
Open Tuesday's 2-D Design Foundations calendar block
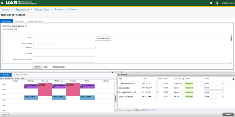tap(45, 89)
